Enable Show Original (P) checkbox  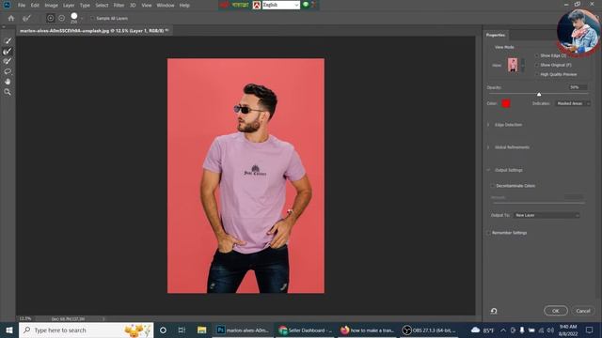[x=537, y=65]
